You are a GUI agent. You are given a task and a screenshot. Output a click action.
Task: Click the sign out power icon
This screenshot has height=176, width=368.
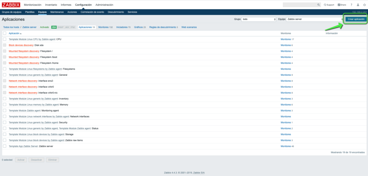coord(364,5)
